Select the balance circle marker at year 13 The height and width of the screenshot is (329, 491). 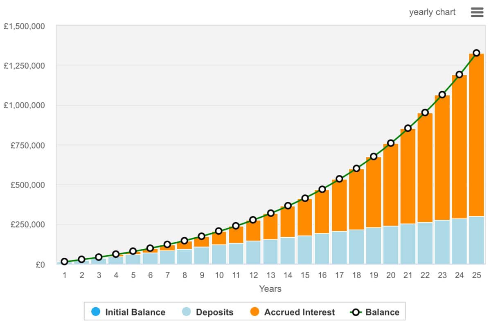coord(270,213)
